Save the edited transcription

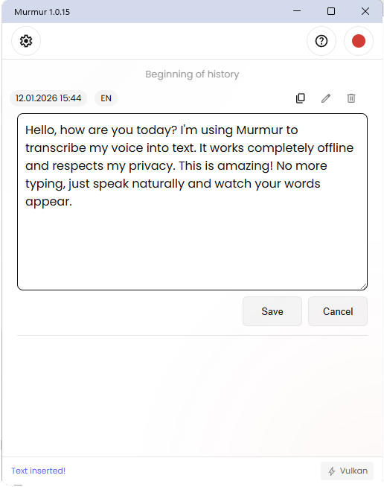click(272, 311)
